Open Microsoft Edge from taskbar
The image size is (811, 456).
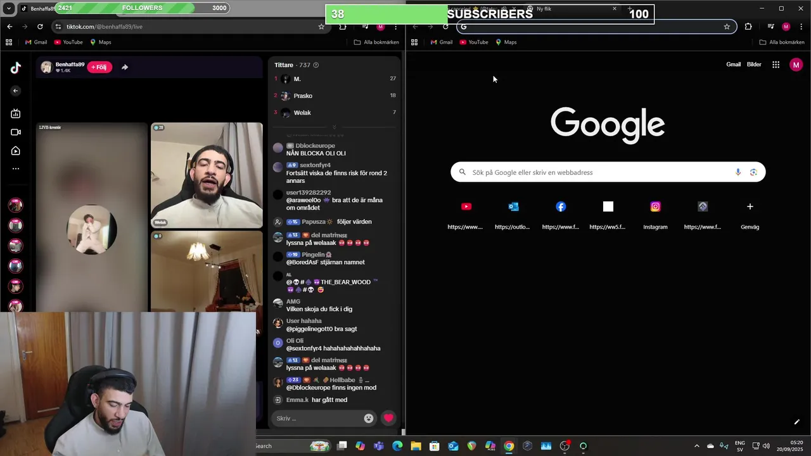pyautogui.click(x=397, y=446)
